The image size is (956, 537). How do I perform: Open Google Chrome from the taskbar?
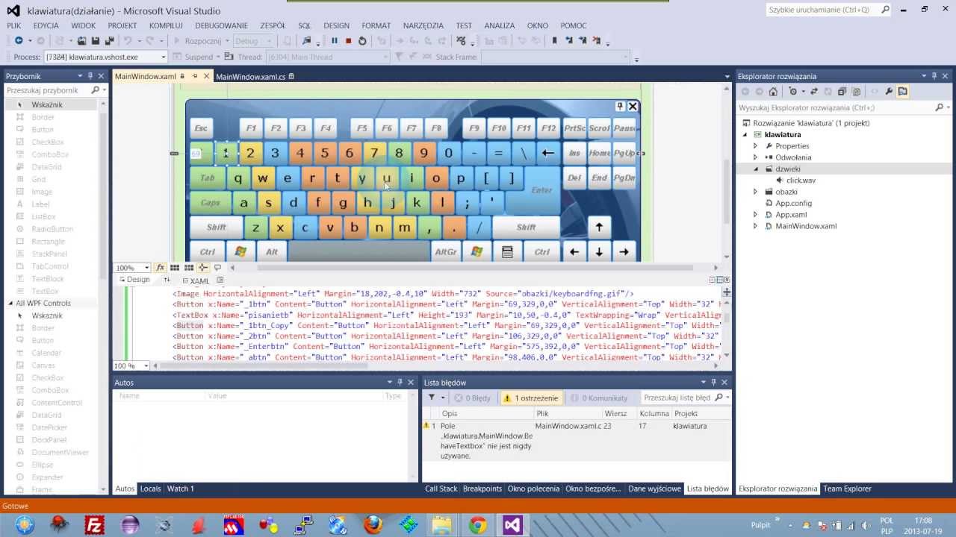click(x=478, y=525)
